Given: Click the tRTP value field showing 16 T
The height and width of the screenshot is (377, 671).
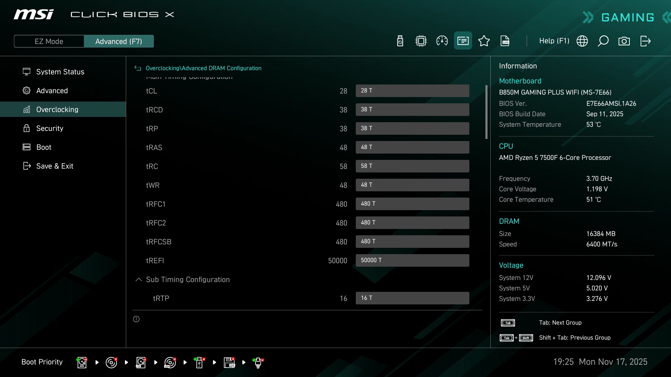Looking at the screenshot, I should (x=412, y=298).
